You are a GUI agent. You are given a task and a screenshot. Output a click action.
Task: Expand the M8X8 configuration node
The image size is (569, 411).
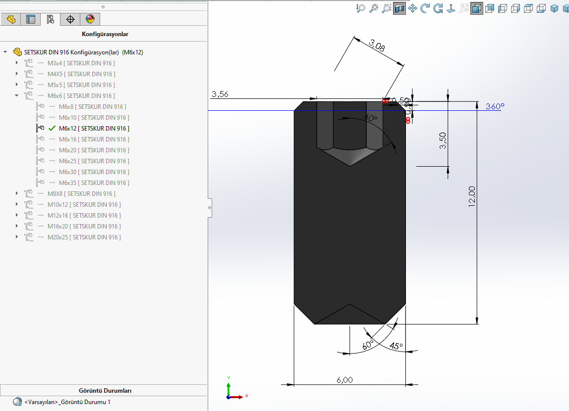[16, 194]
